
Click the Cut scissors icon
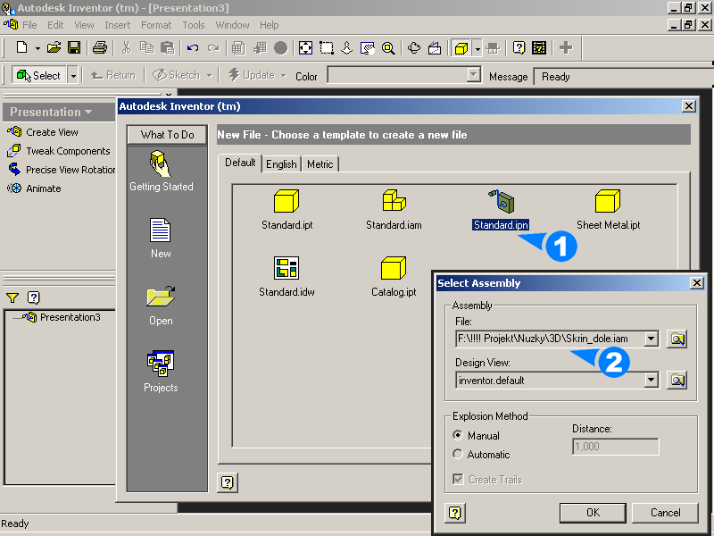(x=126, y=47)
